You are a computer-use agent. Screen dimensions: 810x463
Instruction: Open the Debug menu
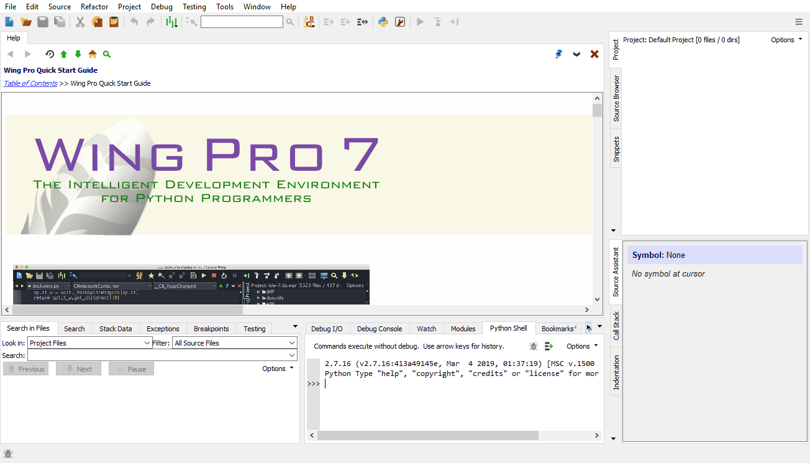(162, 7)
